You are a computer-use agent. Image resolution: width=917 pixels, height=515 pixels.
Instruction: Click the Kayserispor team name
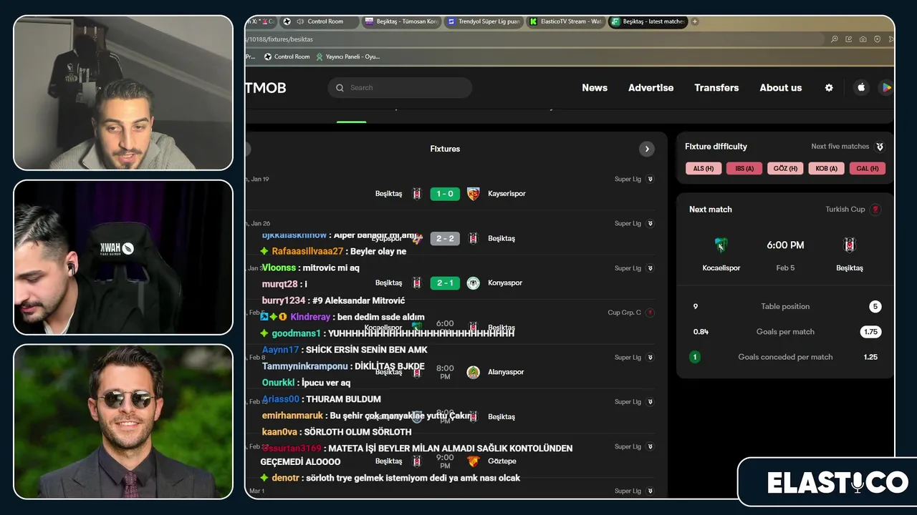[x=506, y=194]
